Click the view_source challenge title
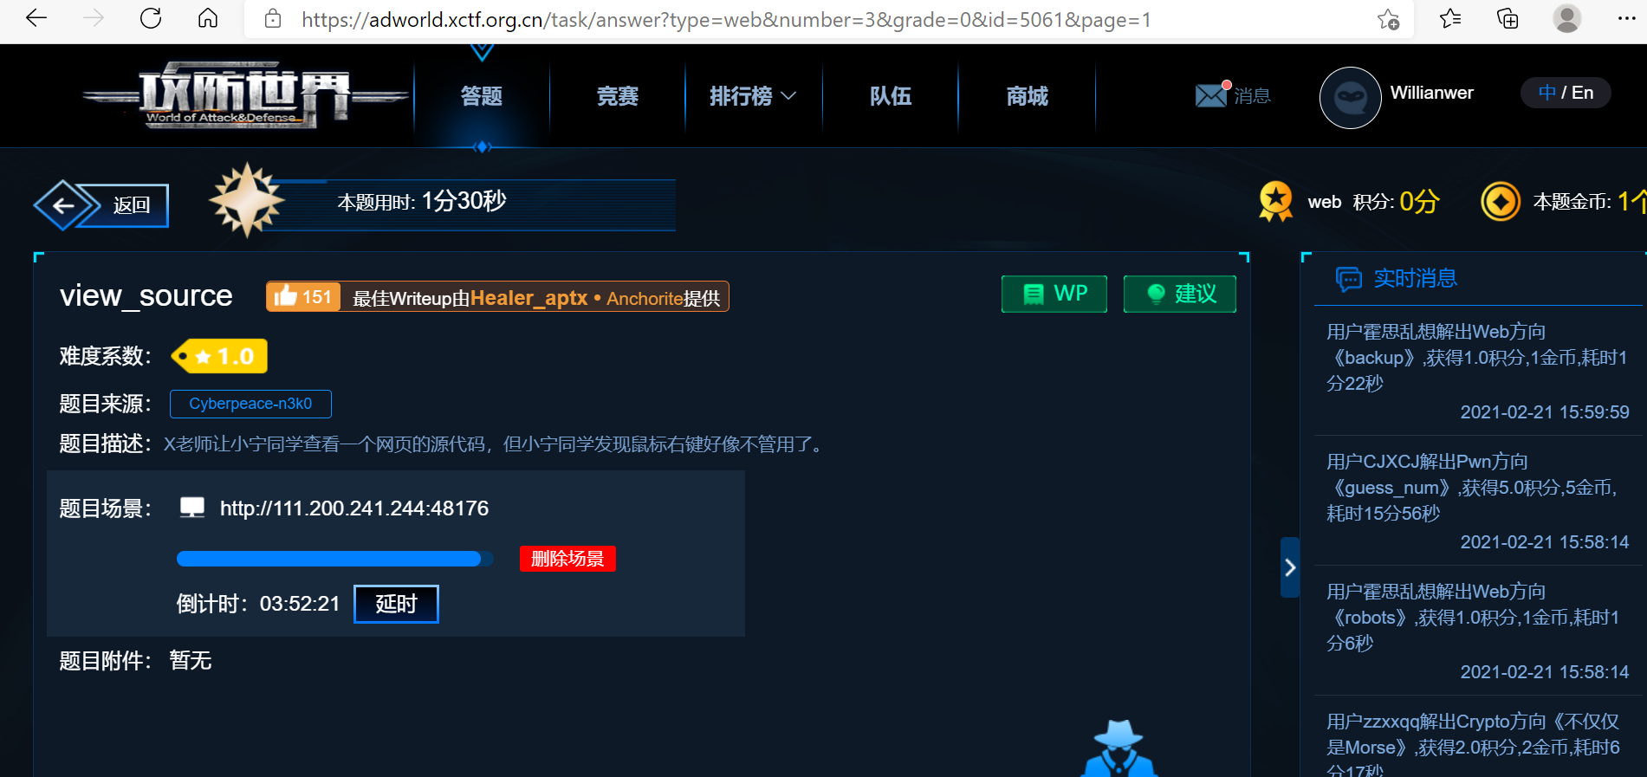 146,295
